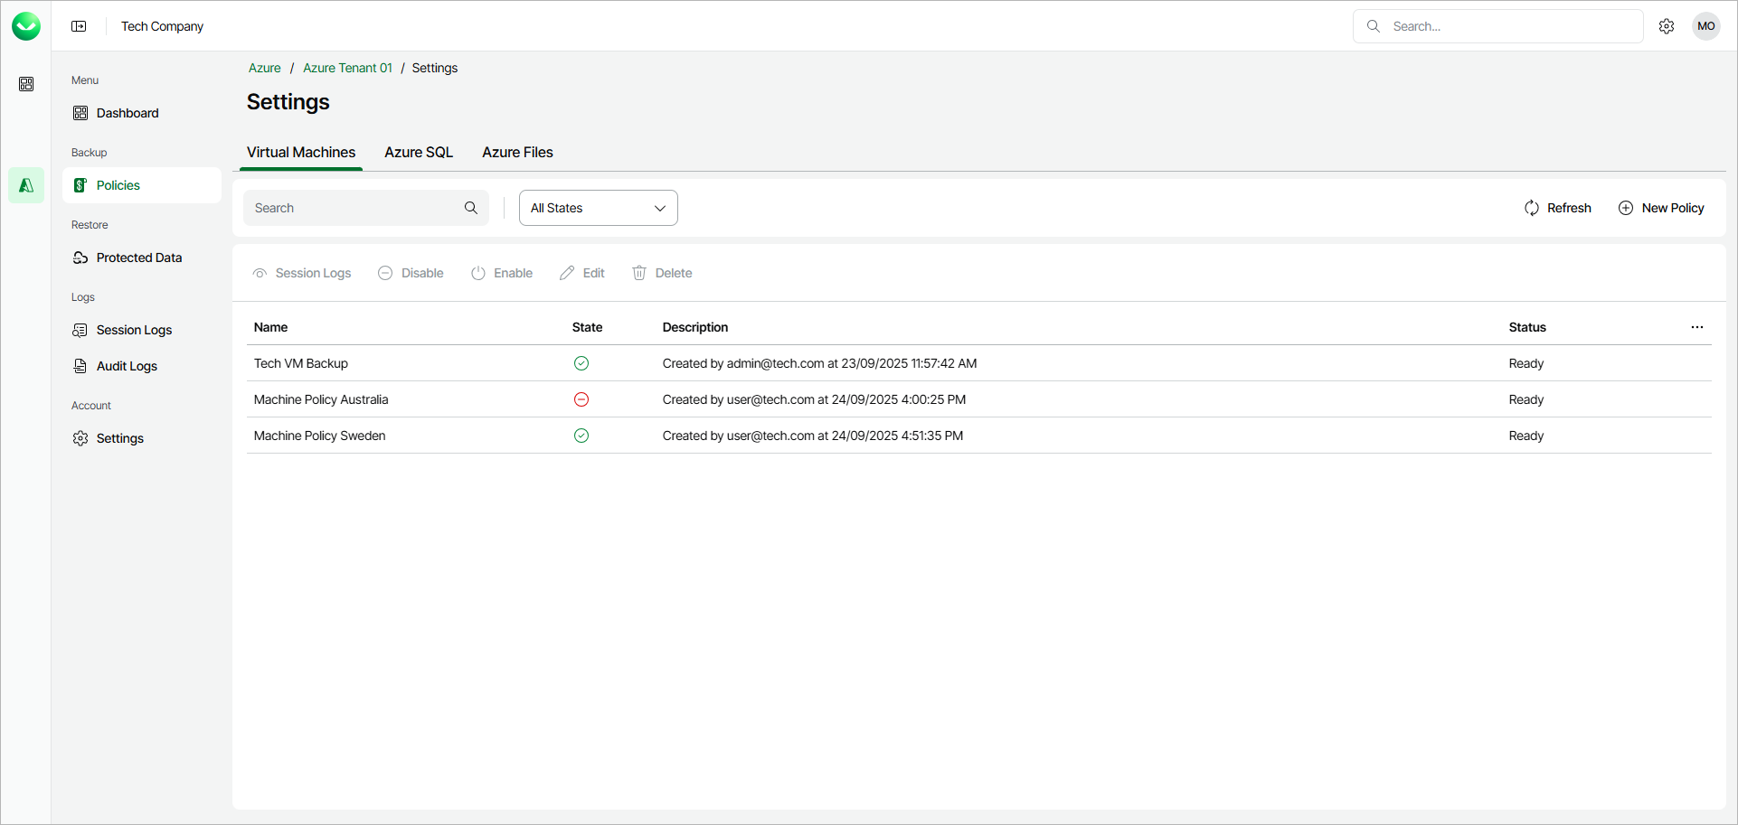Click the green Veeam logo icon
The height and width of the screenshot is (825, 1738).
(26, 26)
